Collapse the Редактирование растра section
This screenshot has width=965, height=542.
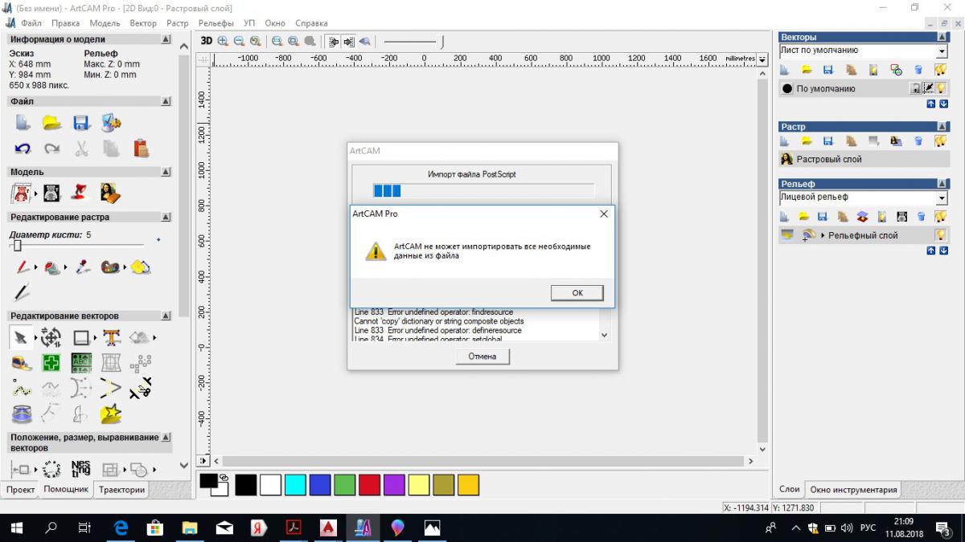point(166,217)
